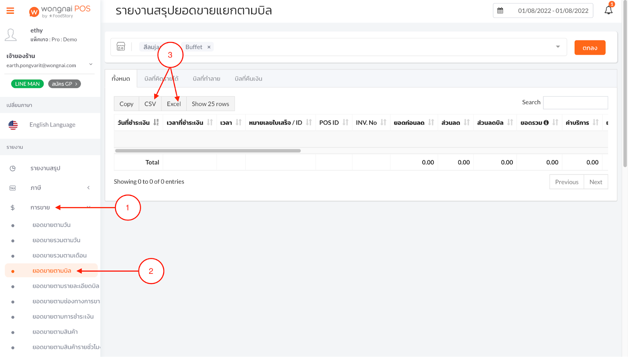Toggle sort on the ส่วนลด column

coord(467,122)
